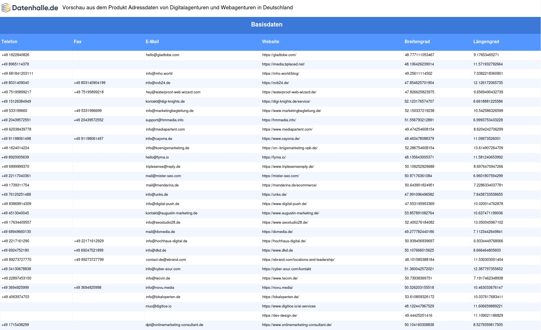This screenshot has width=541, height=330.
Task: Select email info@mediapartent.com
Action: (165, 129)
